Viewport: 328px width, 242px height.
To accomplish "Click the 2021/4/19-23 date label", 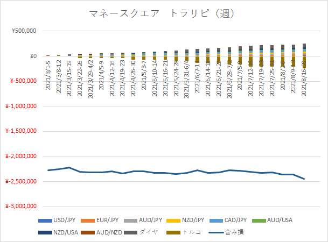I will tap(123, 79).
